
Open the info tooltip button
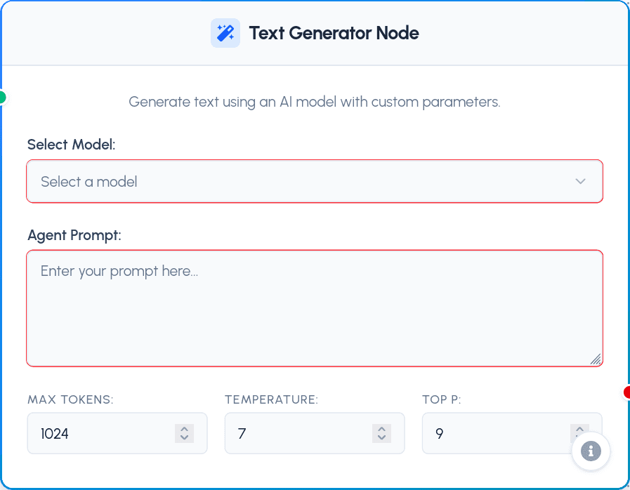tap(591, 451)
